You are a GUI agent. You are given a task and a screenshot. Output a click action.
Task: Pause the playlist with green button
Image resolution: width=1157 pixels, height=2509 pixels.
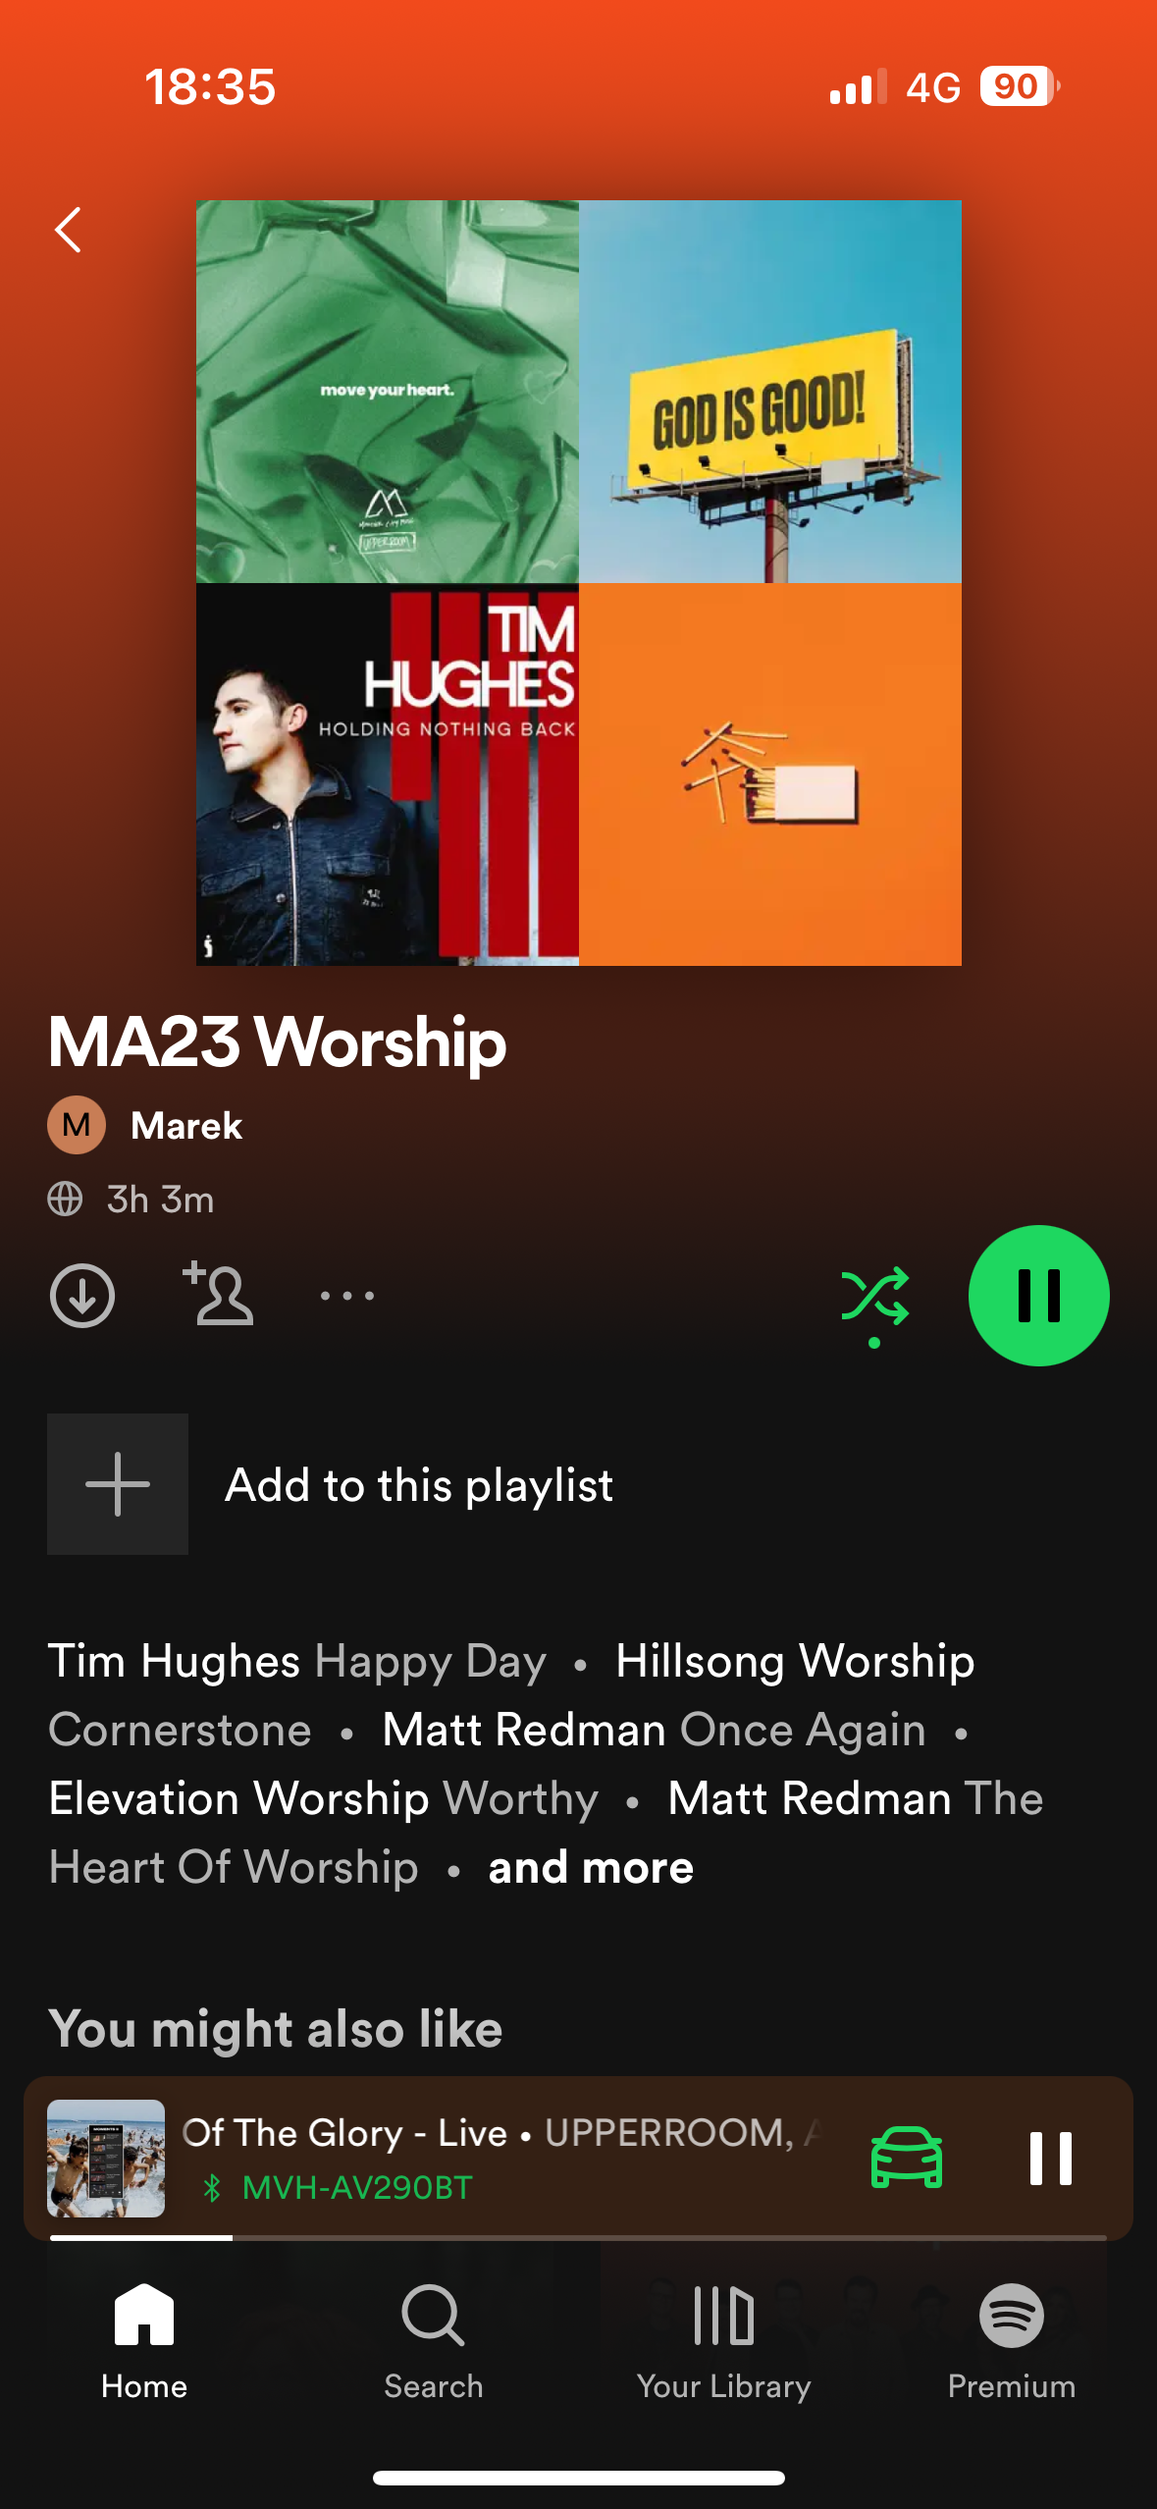point(1038,1296)
